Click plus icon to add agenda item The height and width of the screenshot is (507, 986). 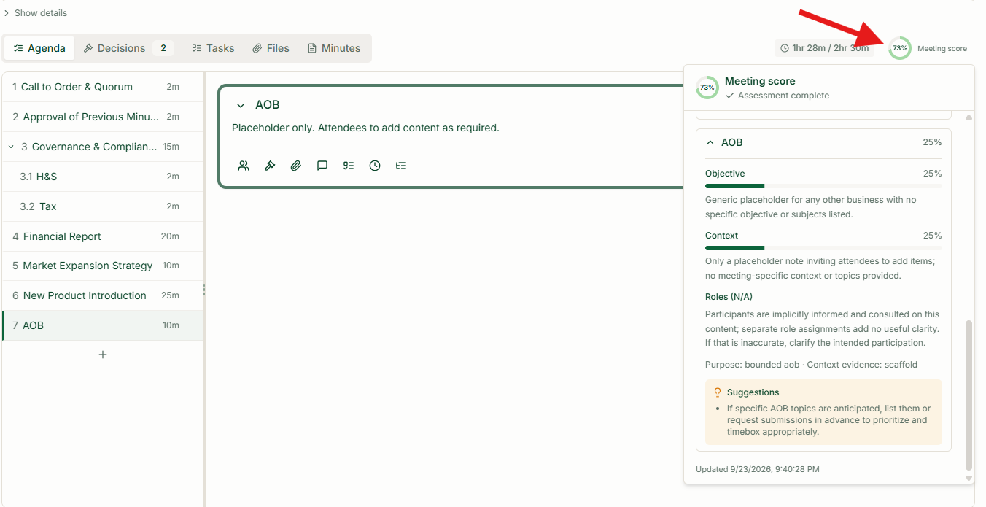(x=103, y=355)
